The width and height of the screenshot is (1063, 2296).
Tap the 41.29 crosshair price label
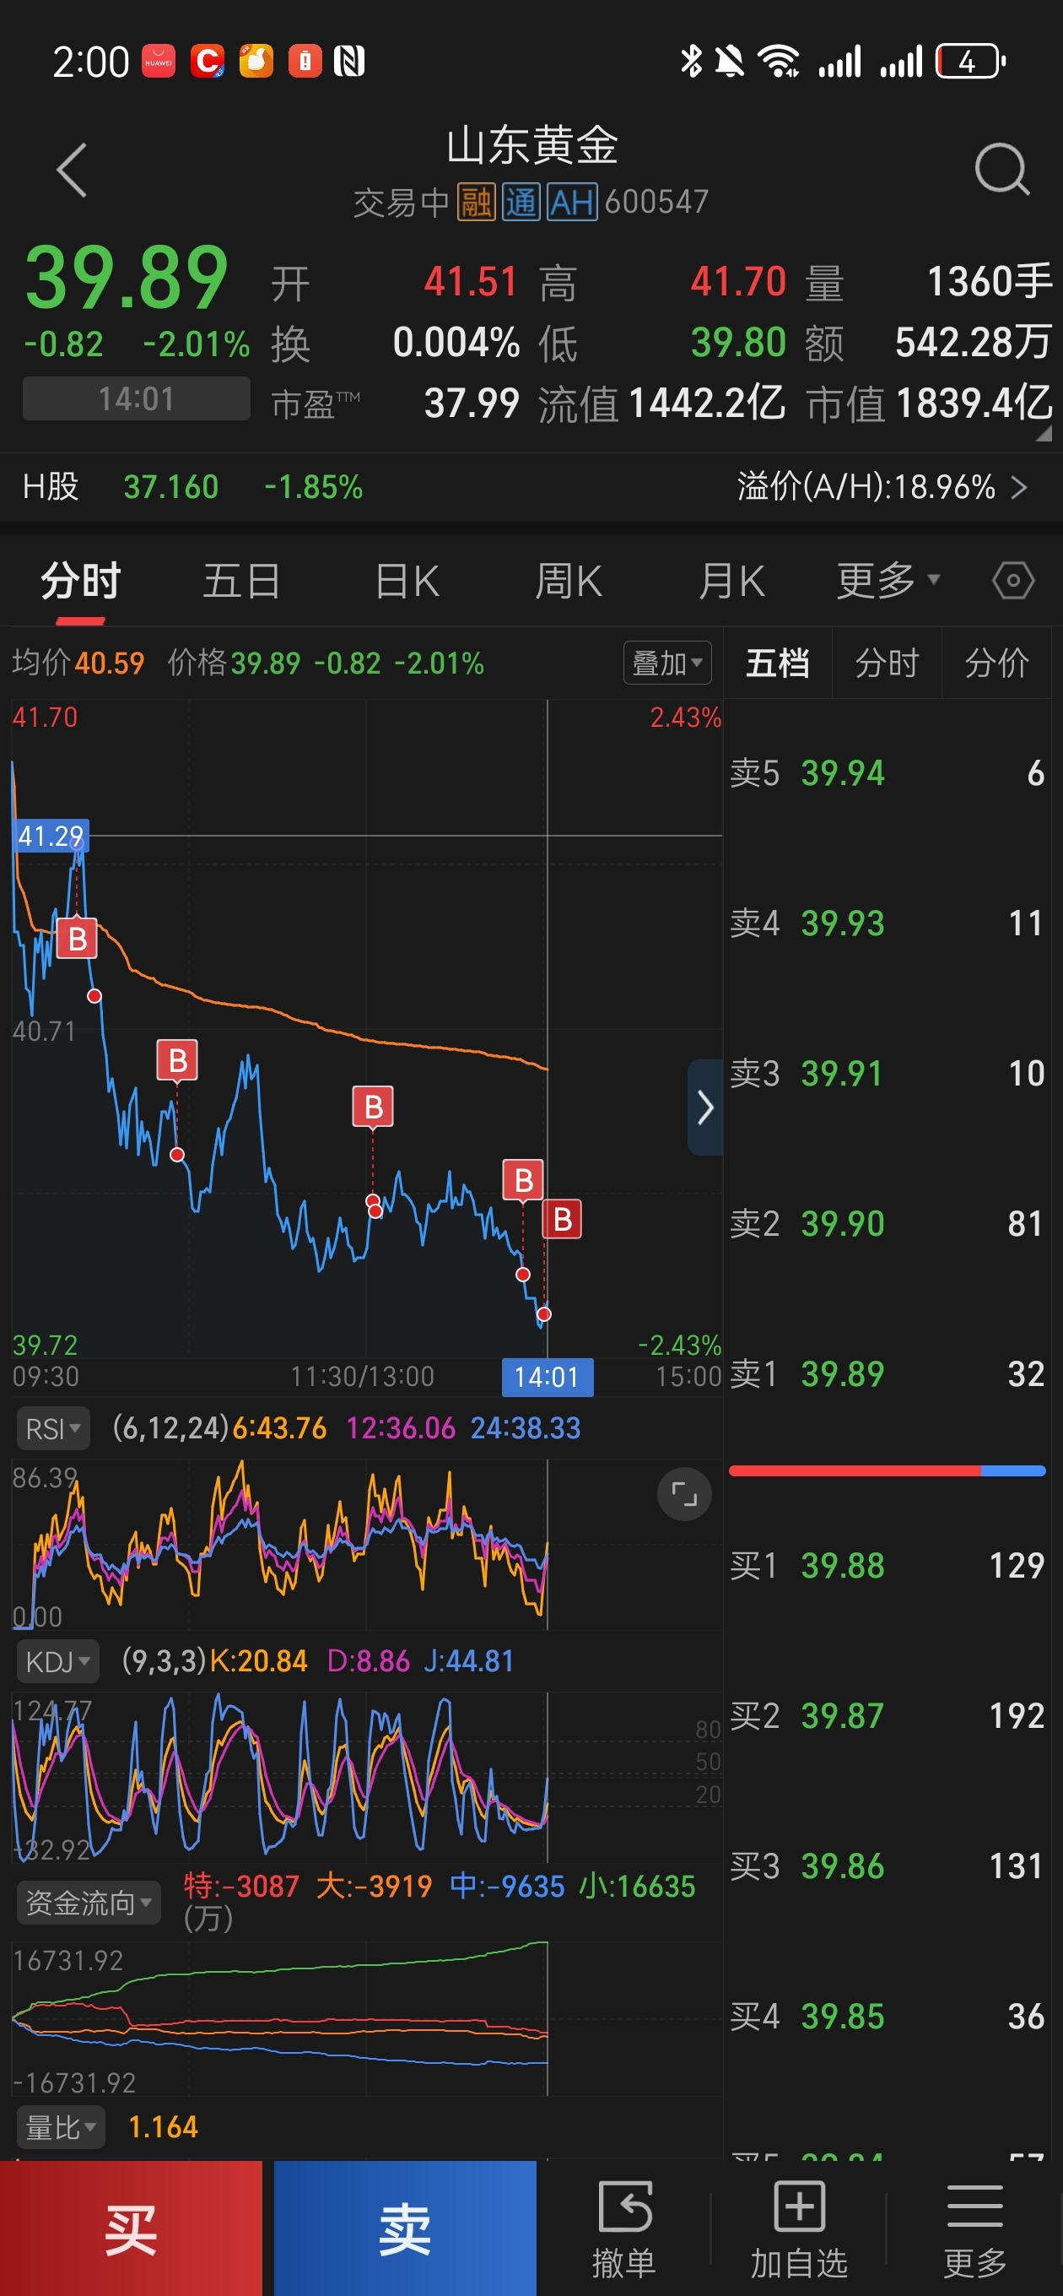coord(51,835)
